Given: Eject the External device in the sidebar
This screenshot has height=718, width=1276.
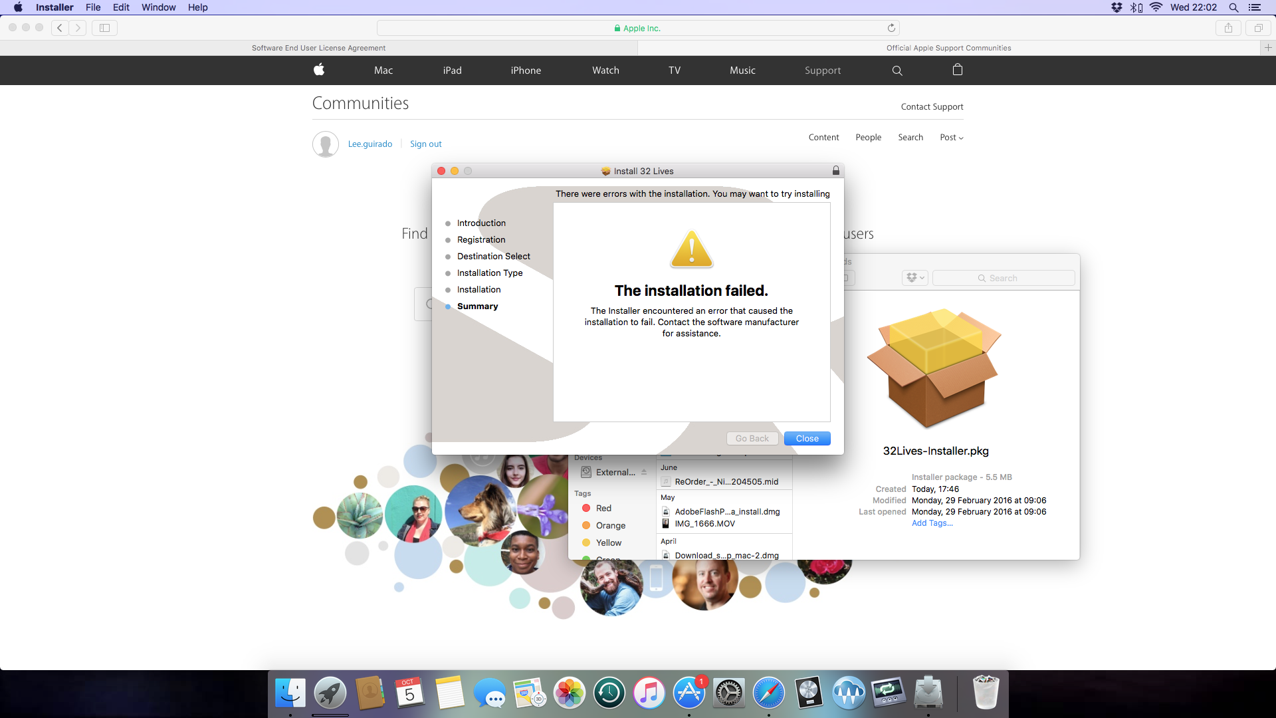Looking at the screenshot, I should point(644,472).
